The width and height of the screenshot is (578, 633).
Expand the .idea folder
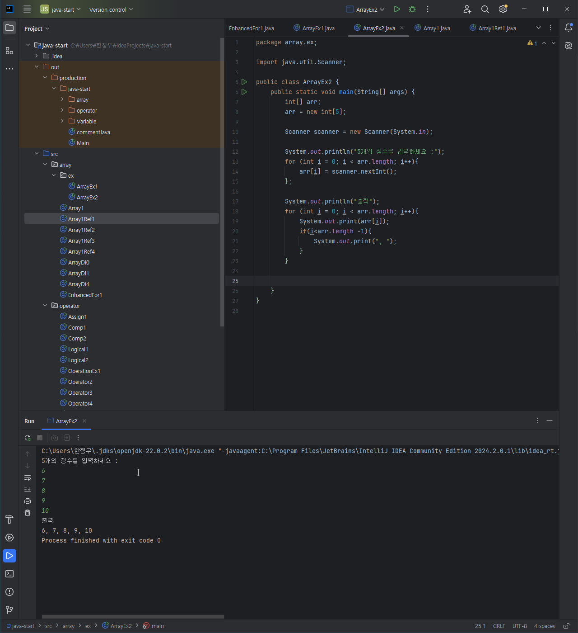click(x=37, y=56)
